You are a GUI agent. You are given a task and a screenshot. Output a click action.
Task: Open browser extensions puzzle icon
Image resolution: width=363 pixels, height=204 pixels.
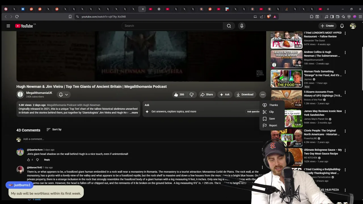coord(312,17)
